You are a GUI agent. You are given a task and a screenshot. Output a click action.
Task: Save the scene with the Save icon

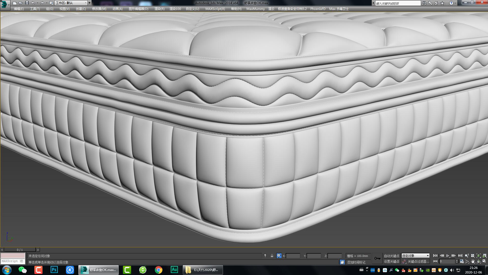point(27,3)
